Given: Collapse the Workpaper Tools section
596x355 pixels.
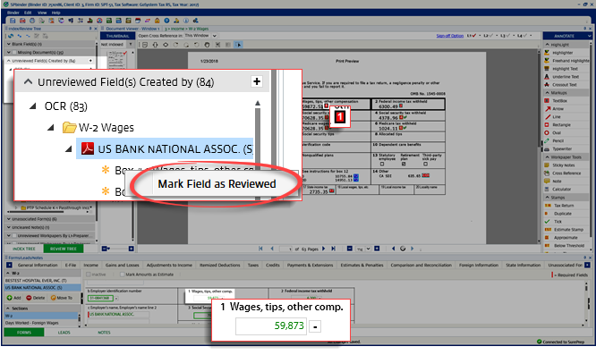Looking at the screenshot, I should click(566, 156).
